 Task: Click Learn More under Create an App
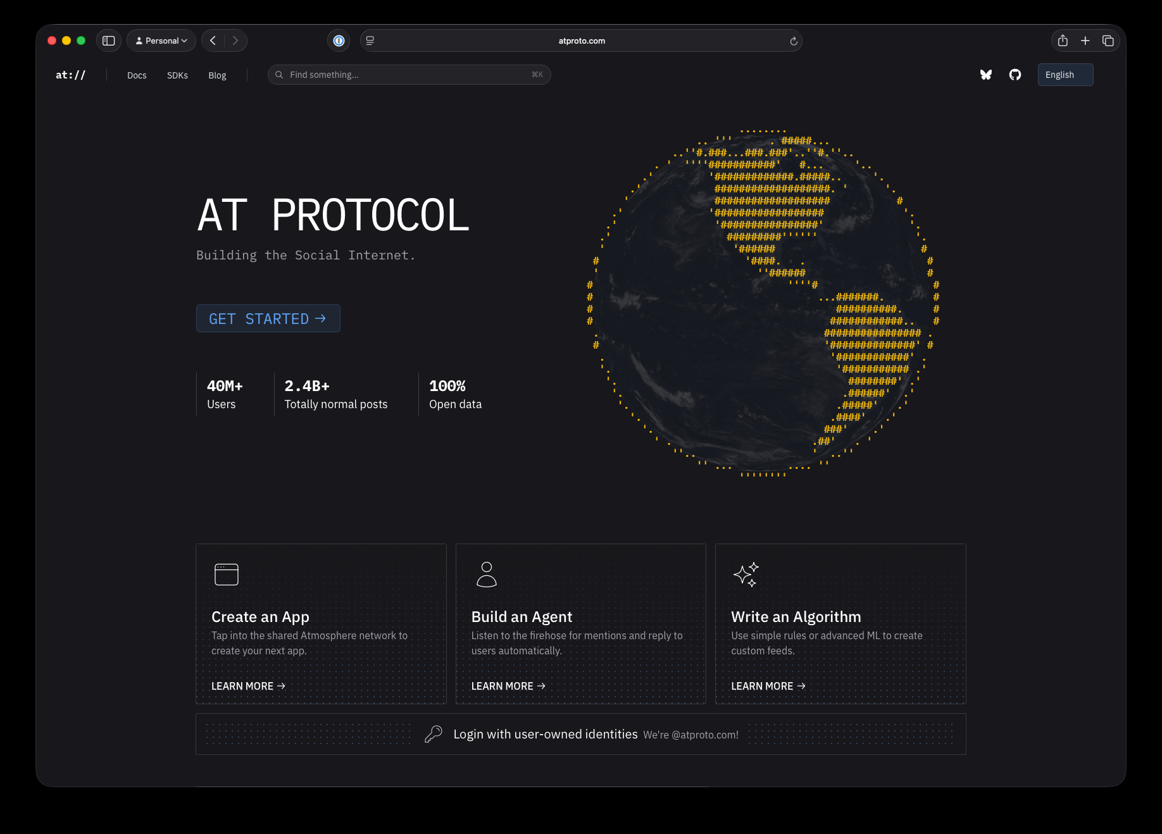coord(248,686)
